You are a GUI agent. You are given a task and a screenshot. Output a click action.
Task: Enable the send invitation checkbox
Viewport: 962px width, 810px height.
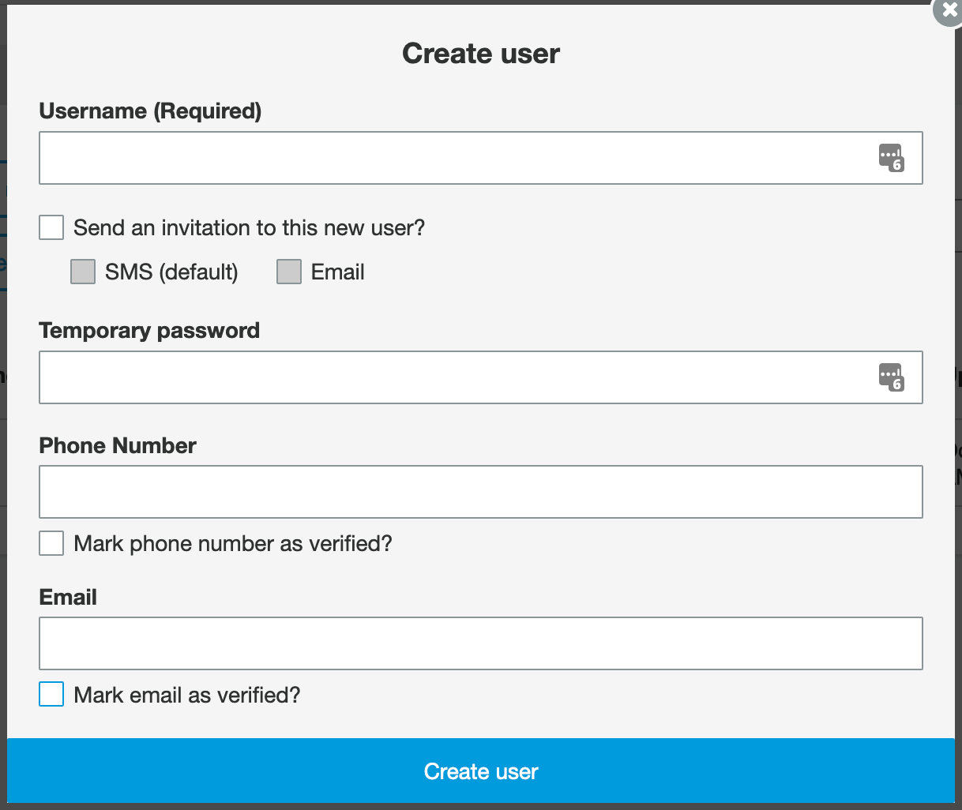(51, 227)
